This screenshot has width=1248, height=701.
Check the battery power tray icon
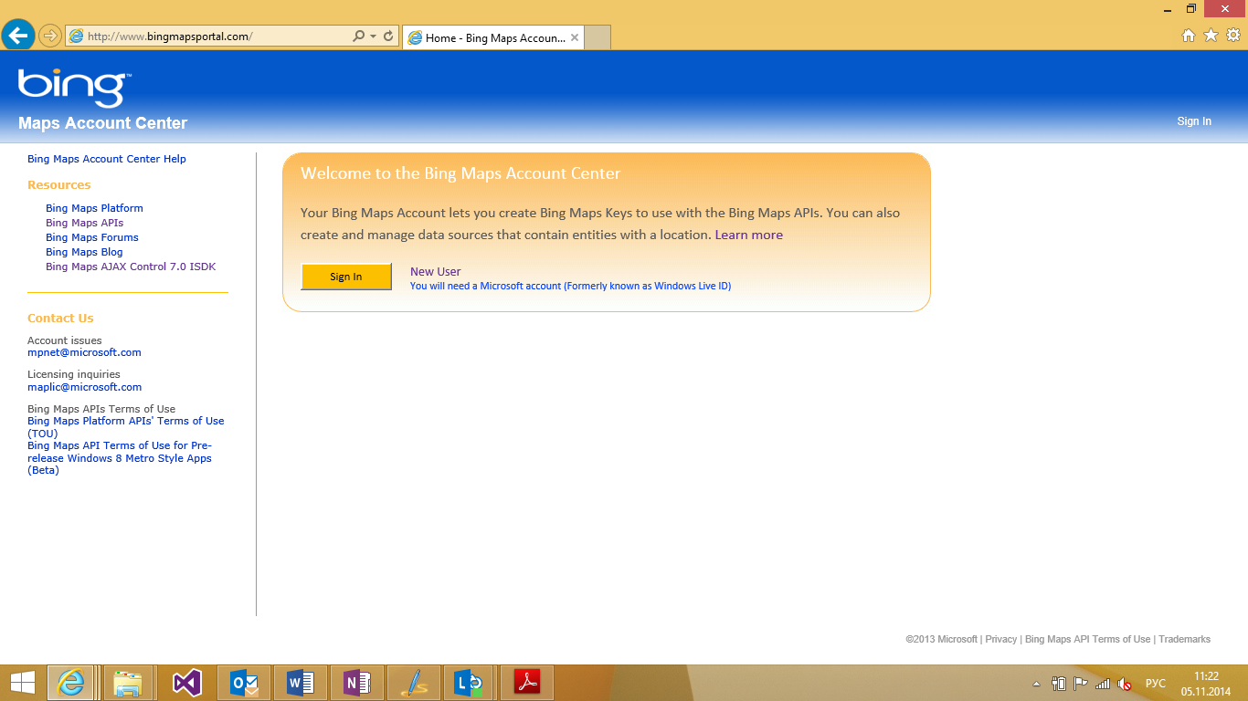pyautogui.click(x=1059, y=684)
